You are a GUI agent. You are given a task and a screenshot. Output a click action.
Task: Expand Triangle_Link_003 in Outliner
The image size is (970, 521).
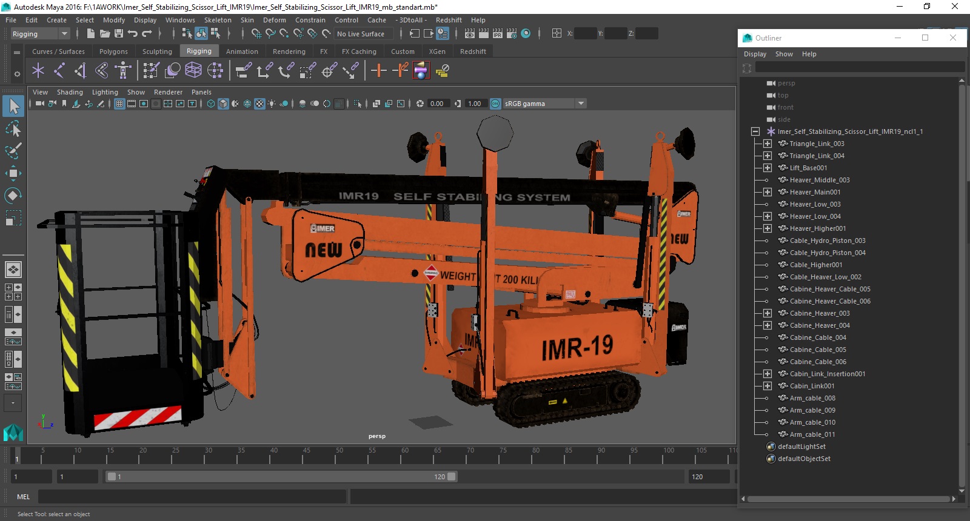pyautogui.click(x=768, y=144)
